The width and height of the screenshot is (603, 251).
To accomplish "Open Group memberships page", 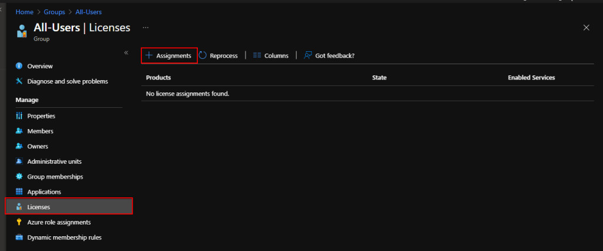I will (55, 177).
